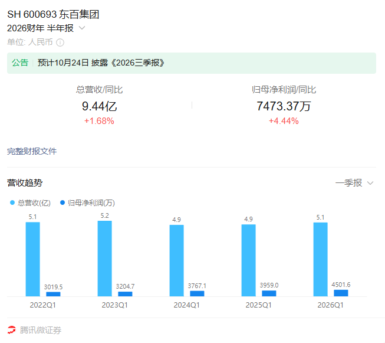
Task: Select the 2022Q1 net profit bar 3019.5
Action: click(53, 294)
